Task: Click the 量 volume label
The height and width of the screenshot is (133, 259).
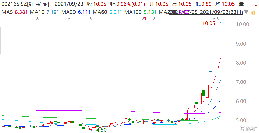Action: 241,4
